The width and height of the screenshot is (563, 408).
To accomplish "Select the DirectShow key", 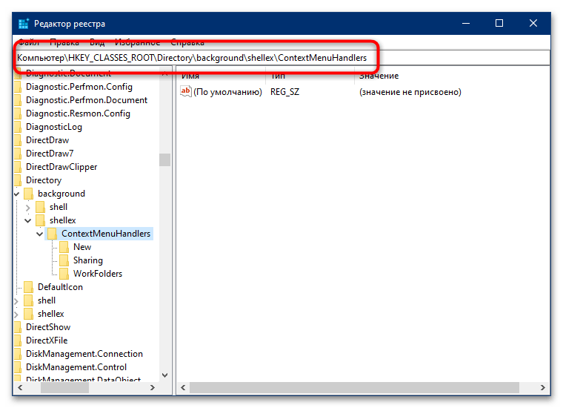I will coord(48,327).
